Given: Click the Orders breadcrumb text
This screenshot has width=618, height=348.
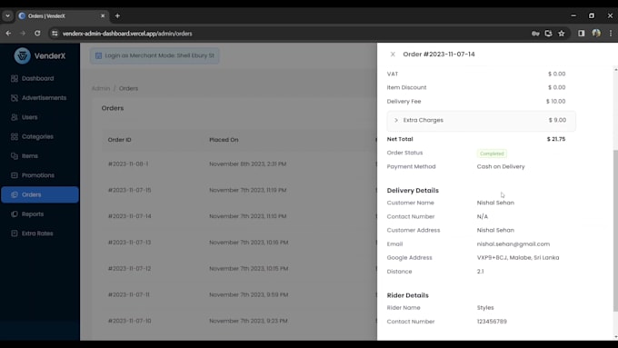Looking at the screenshot, I should click(128, 88).
